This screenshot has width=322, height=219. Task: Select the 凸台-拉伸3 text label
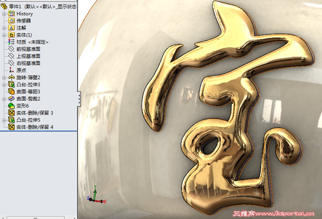[28, 85]
